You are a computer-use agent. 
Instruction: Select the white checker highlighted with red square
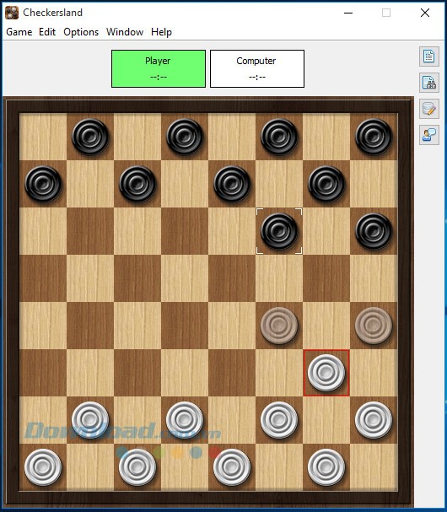point(326,373)
